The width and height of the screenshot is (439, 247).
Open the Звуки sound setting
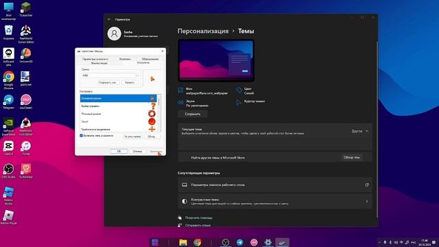[x=193, y=103]
